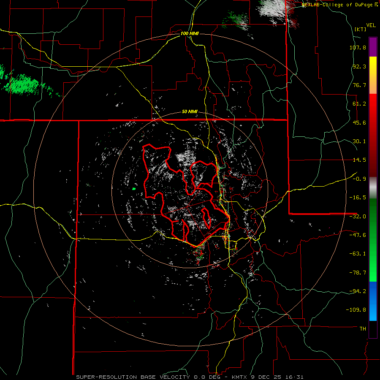Click the 107.8 value on velocity scale
Image resolution: width=380 pixels, height=380 pixels.
click(x=358, y=47)
